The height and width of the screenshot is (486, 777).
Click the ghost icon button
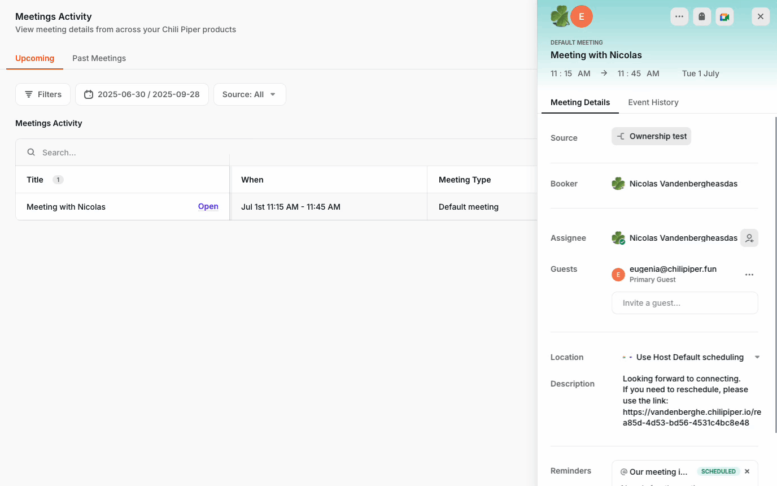(x=702, y=16)
